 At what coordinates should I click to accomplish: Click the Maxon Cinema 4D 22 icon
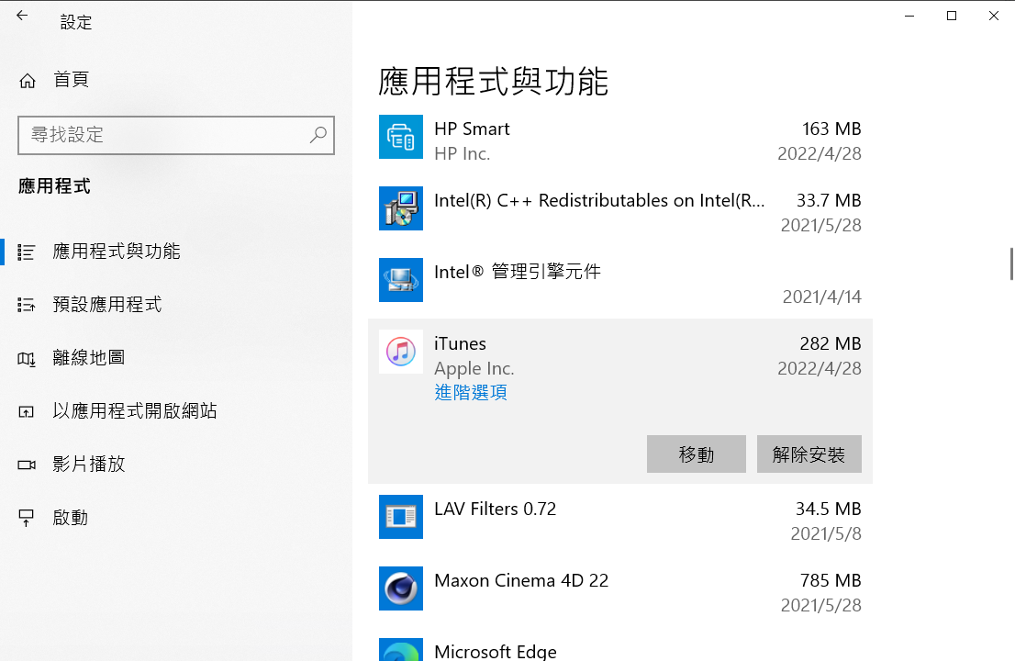(401, 588)
